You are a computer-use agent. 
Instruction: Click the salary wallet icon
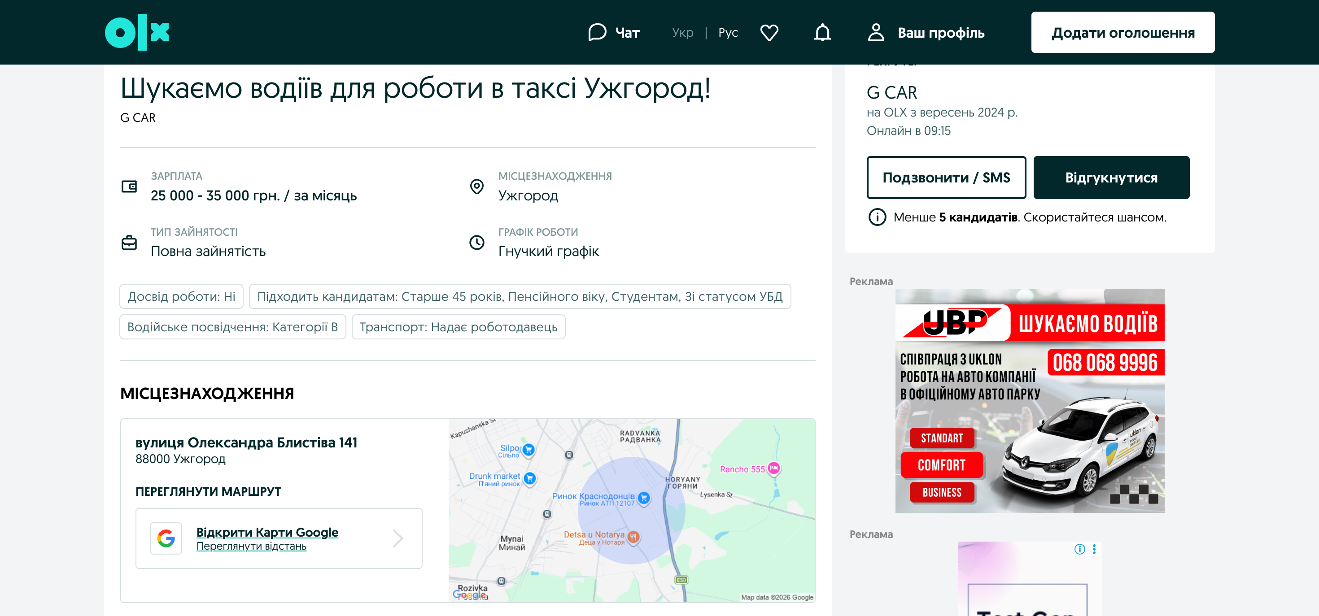coord(129,186)
